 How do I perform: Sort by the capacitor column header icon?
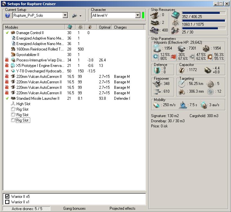tap(90, 27)
